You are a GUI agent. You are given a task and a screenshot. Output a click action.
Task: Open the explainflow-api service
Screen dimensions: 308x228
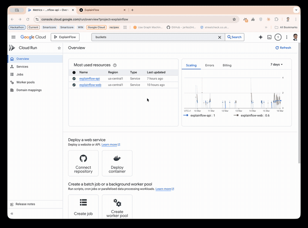89,79
